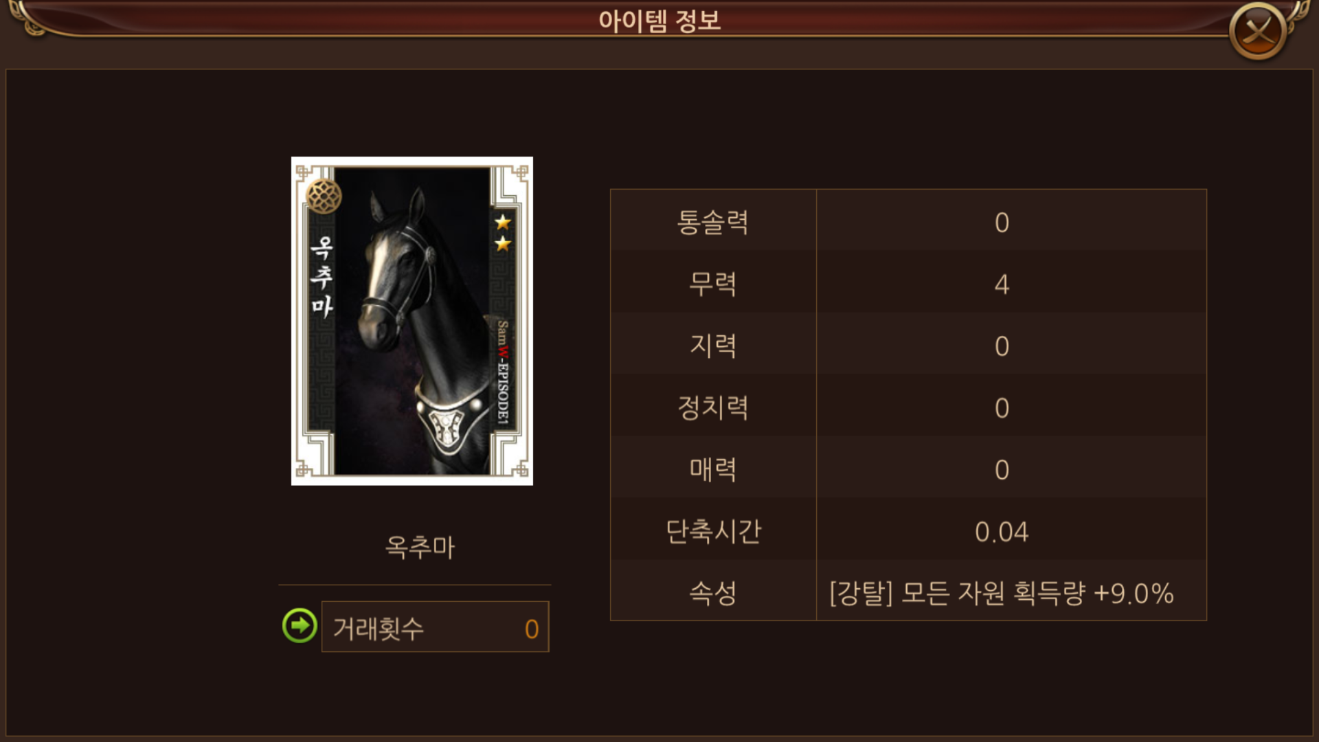Click the SamW-EPISODE1 text on card
The width and height of the screenshot is (1319, 742).
(503, 372)
